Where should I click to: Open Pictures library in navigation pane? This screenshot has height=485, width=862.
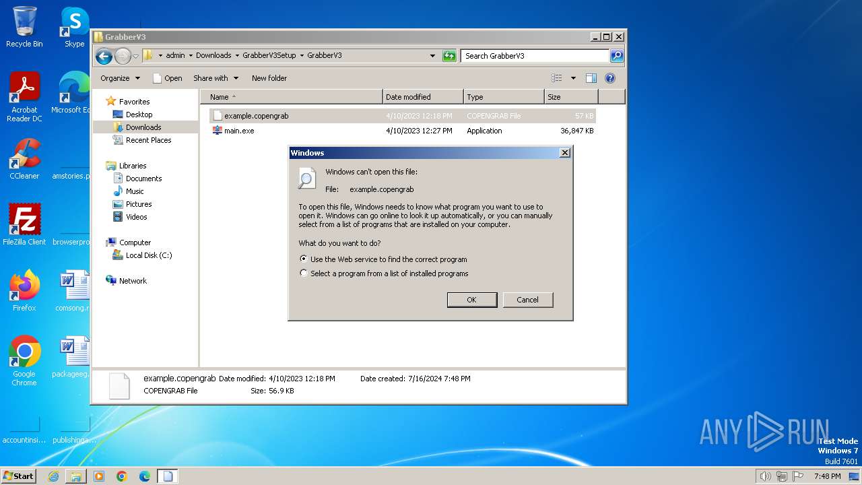tap(139, 204)
